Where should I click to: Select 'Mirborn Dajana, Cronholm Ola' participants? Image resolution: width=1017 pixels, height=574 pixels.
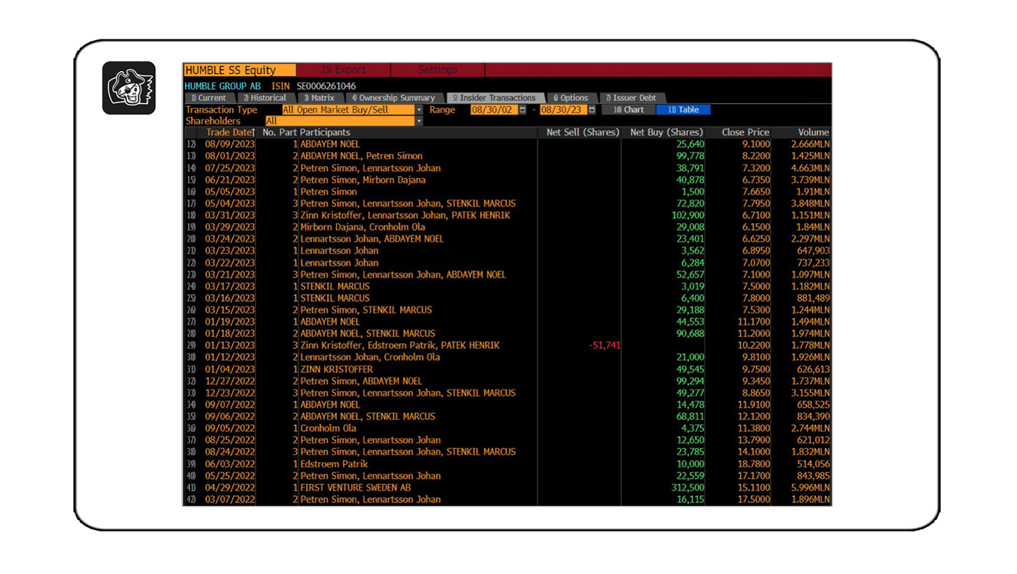[x=364, y=227]
